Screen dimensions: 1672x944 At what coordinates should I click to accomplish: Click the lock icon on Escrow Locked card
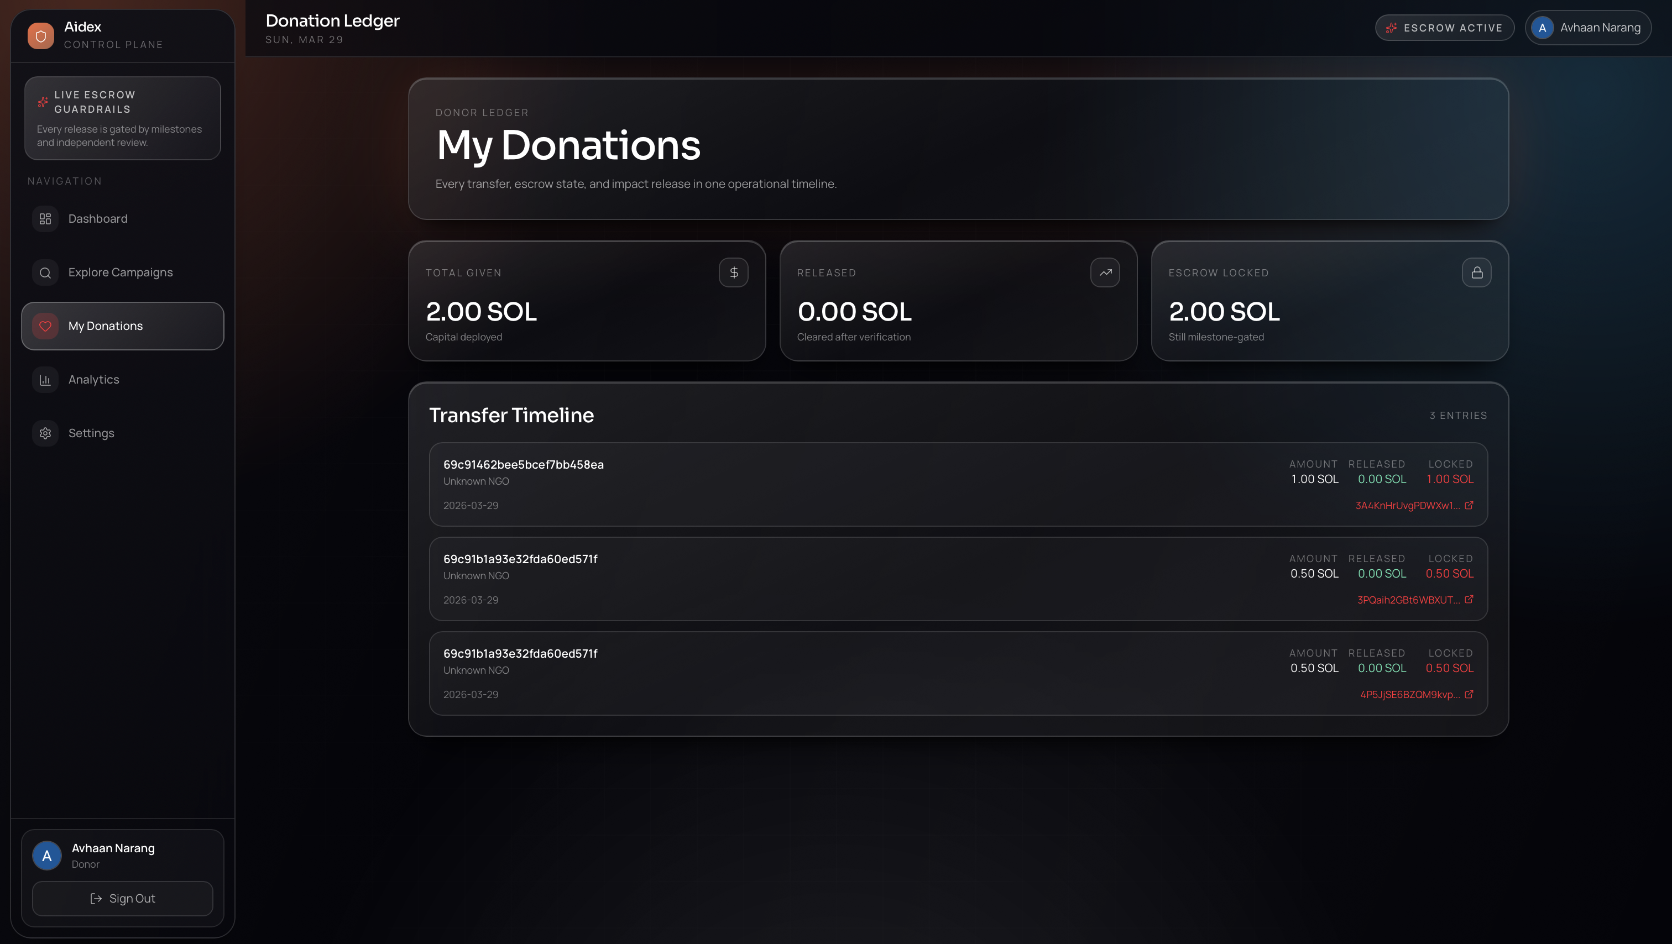pyautogui.click(x=1477, y=272)
